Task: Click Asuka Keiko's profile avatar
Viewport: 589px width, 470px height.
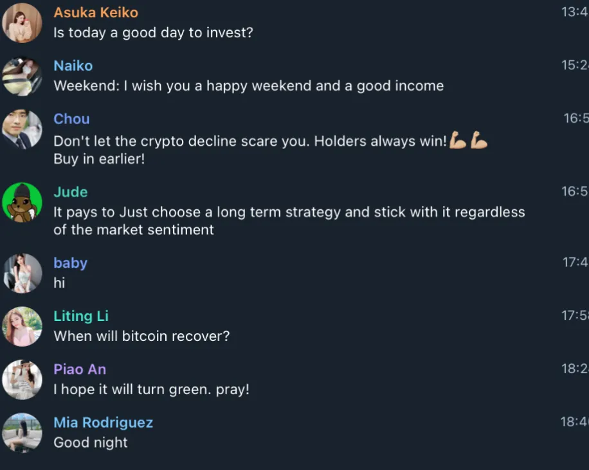Action: pyautogui.click(x=22, y=22)
